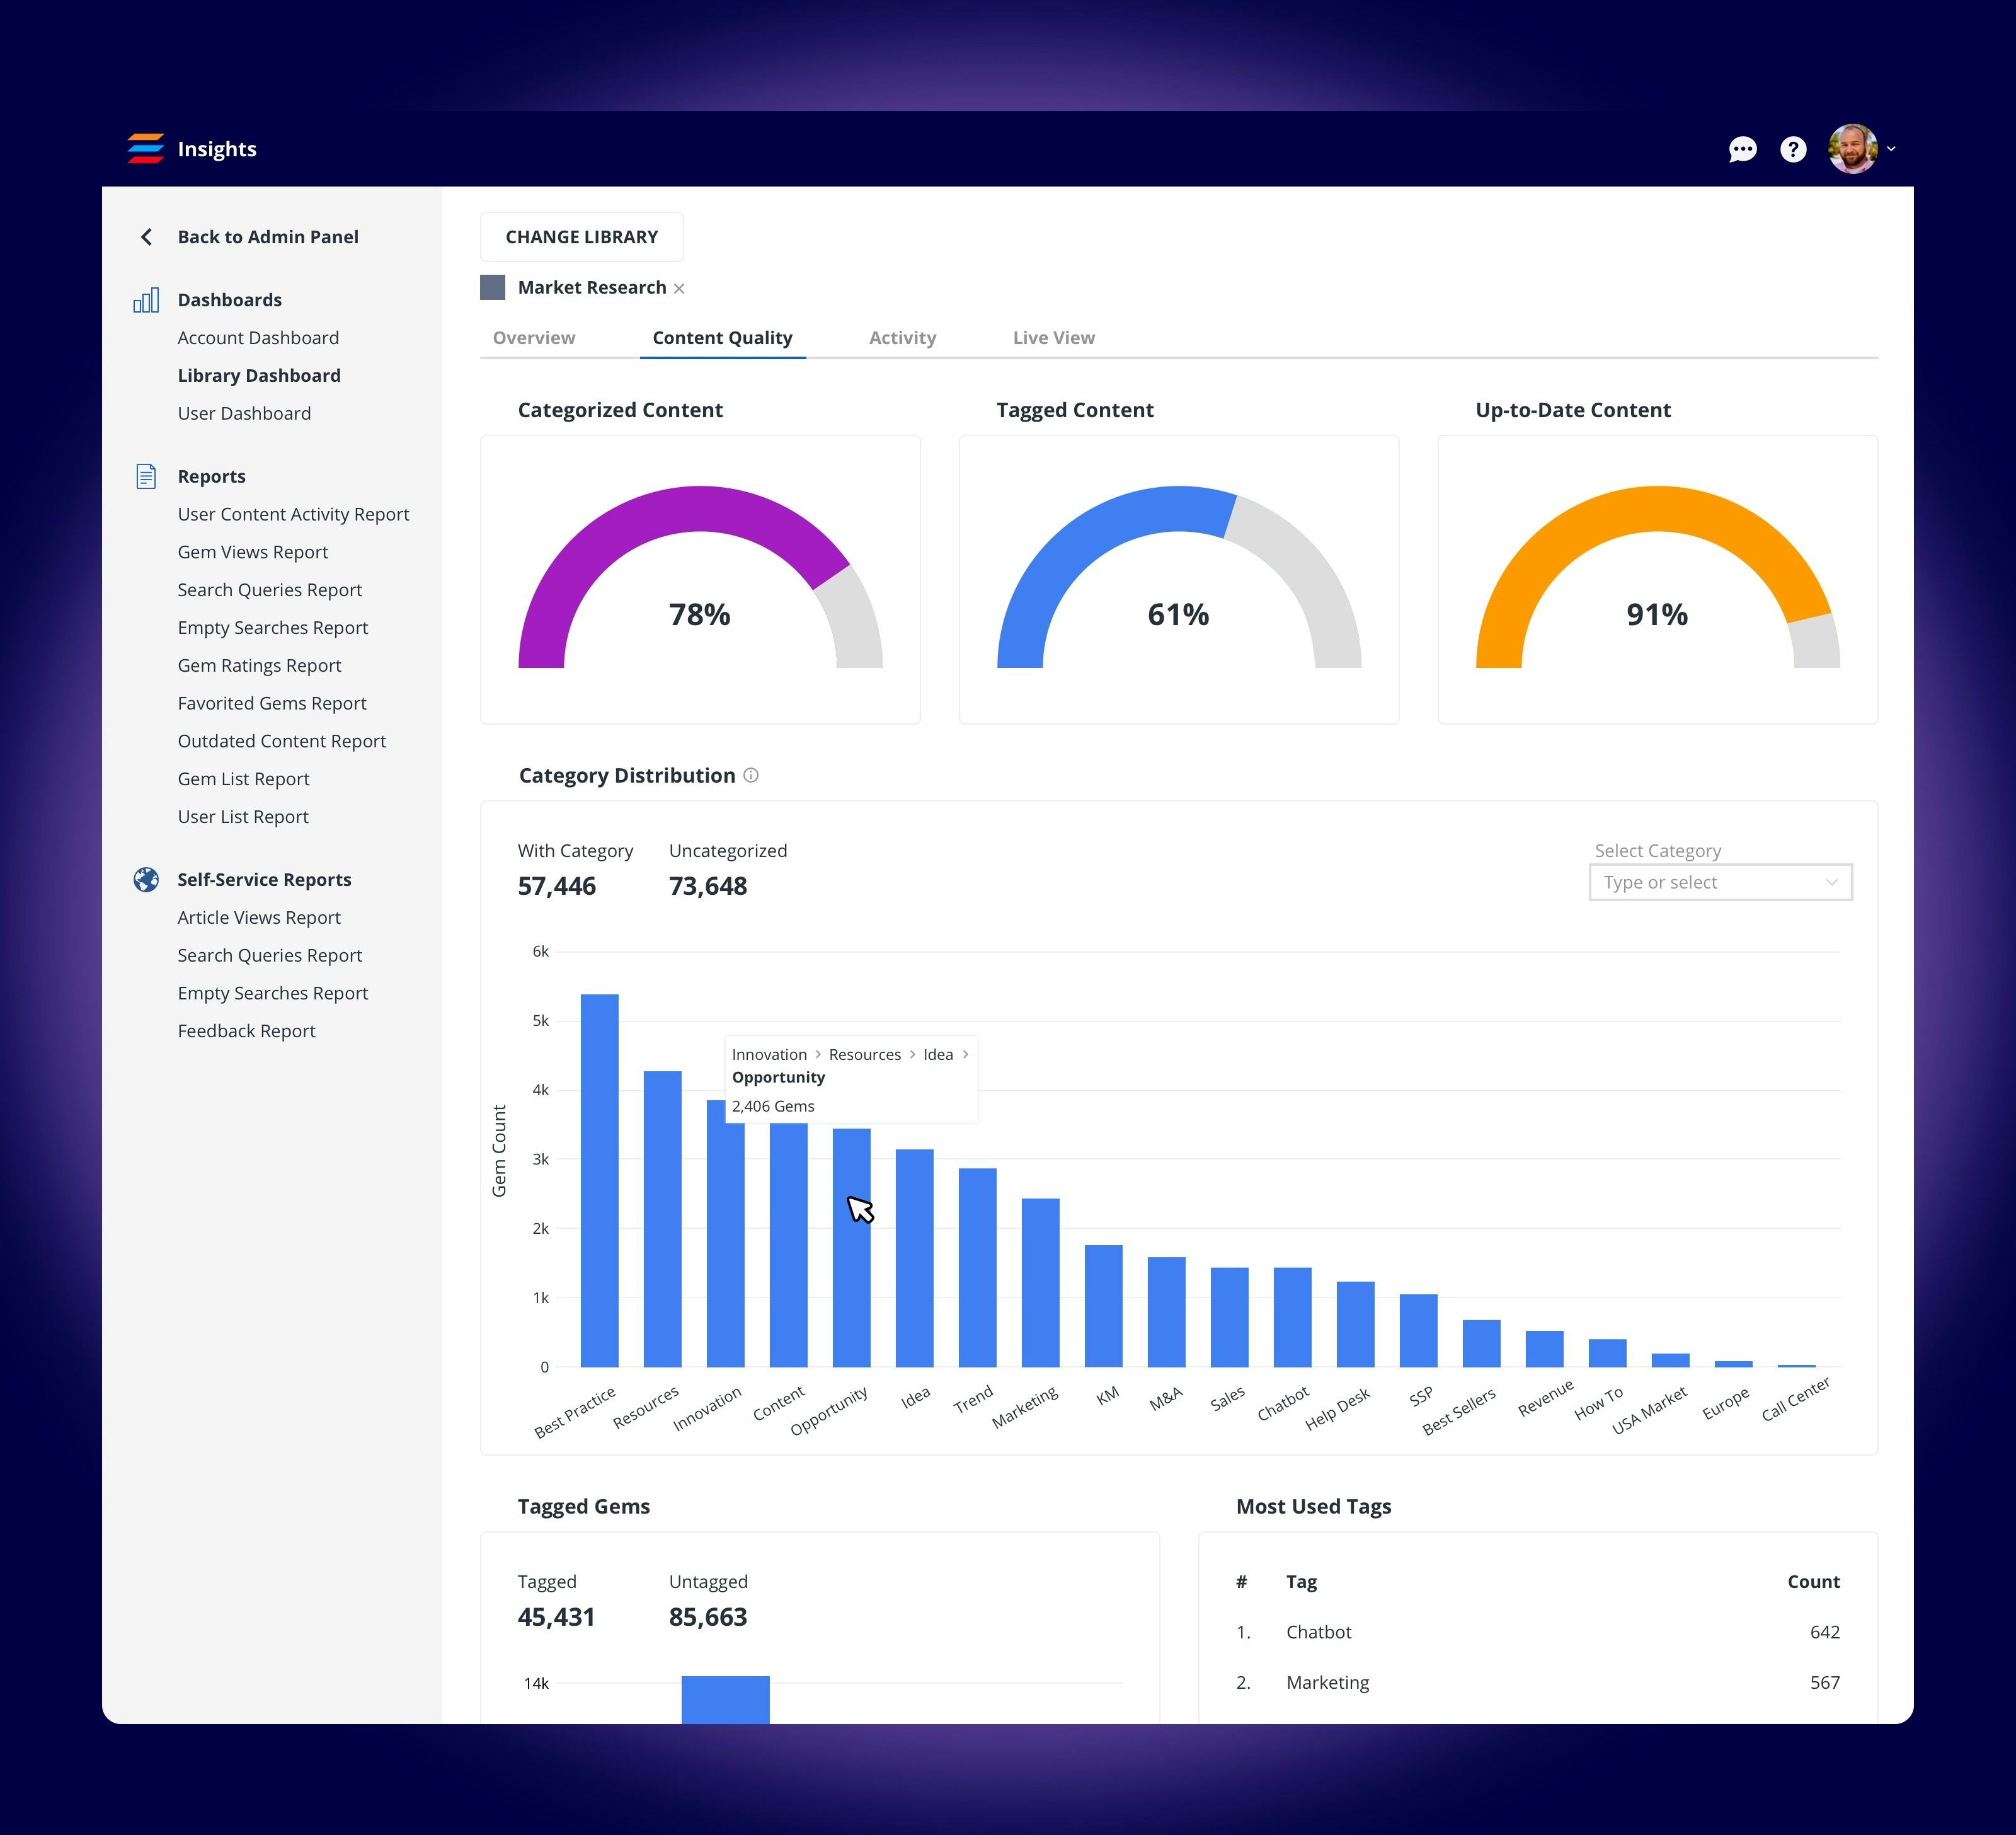Click the Insights logo icon
Viewport: 2016px width, 1835px height.
pos(146,148)
